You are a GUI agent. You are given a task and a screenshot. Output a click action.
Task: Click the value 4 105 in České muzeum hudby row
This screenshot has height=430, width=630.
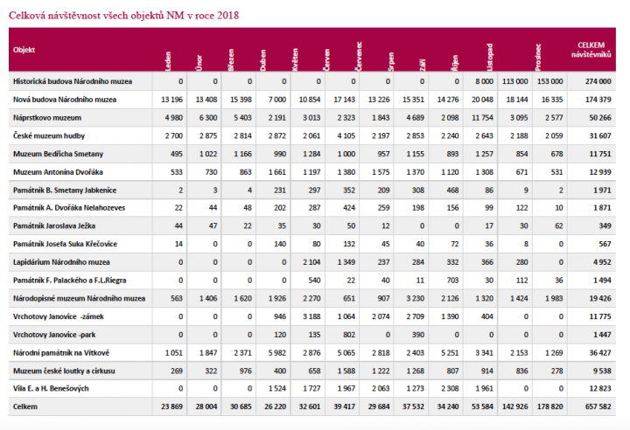[x=346, y=135]
